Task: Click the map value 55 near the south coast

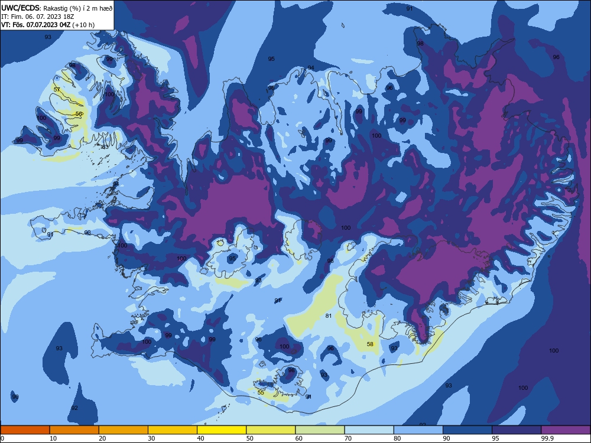Action: (261, 393)
